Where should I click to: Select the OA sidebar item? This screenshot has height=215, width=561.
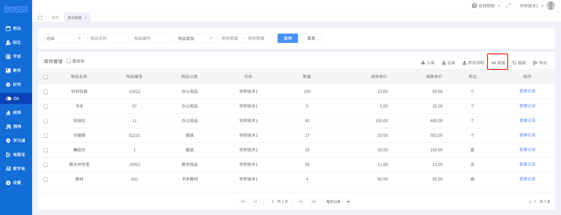(16, 98)
